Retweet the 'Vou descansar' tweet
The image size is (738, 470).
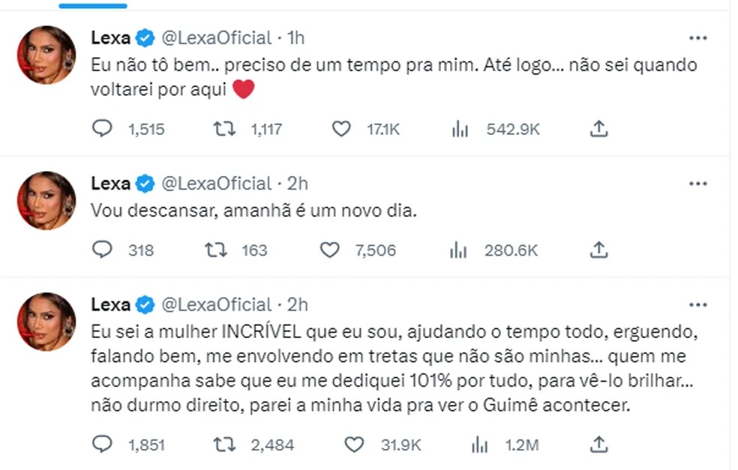216,250
